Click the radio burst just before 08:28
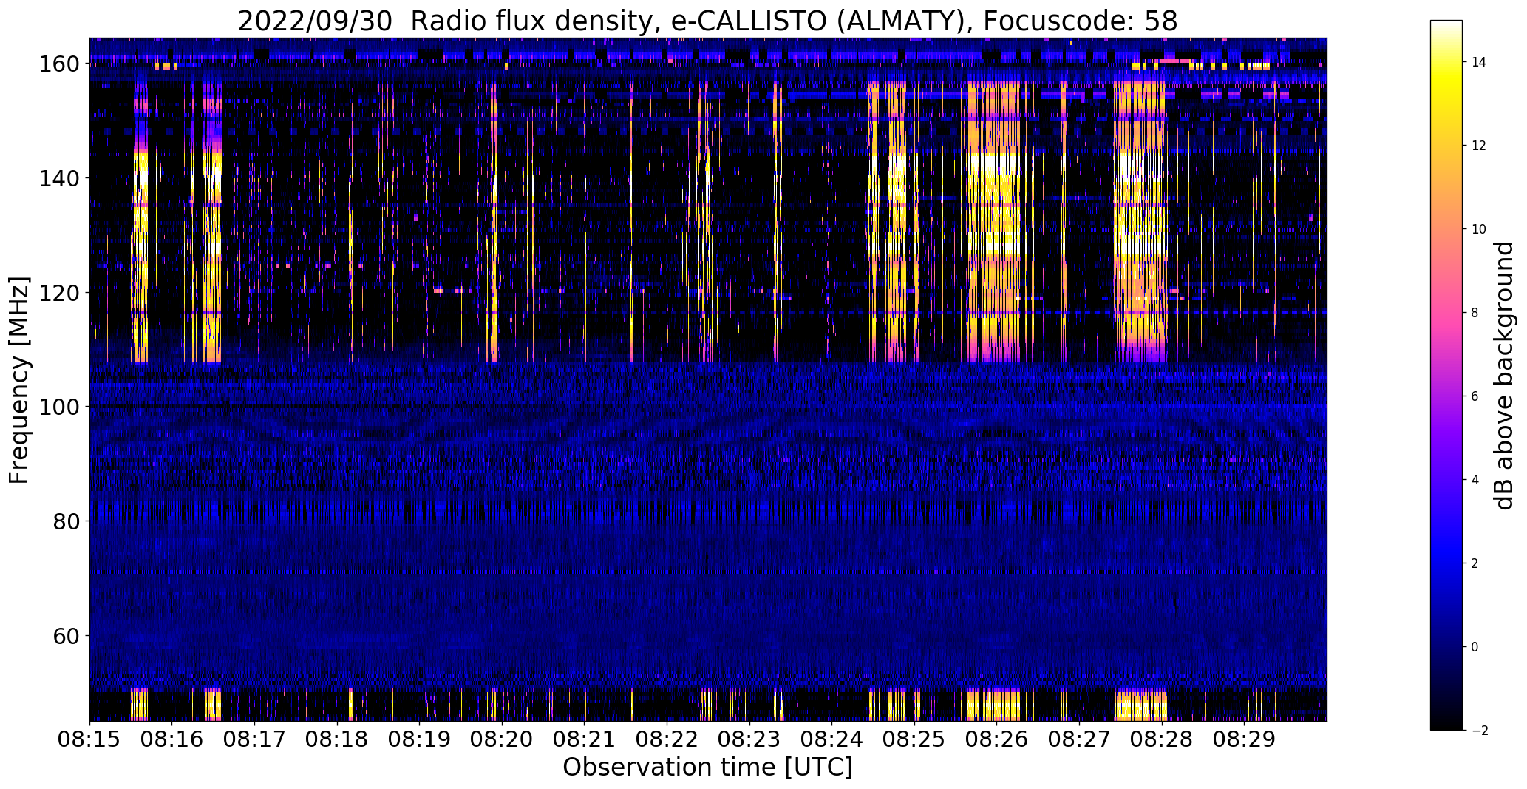The image size is (1527, 789). (x=1140, y=222)
